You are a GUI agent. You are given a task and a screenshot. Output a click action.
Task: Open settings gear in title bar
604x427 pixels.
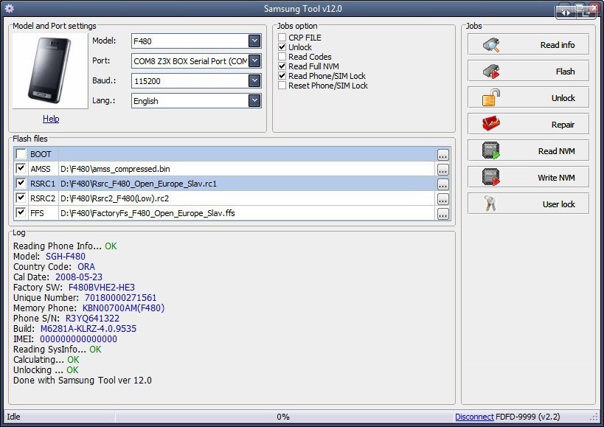[10, 9]
